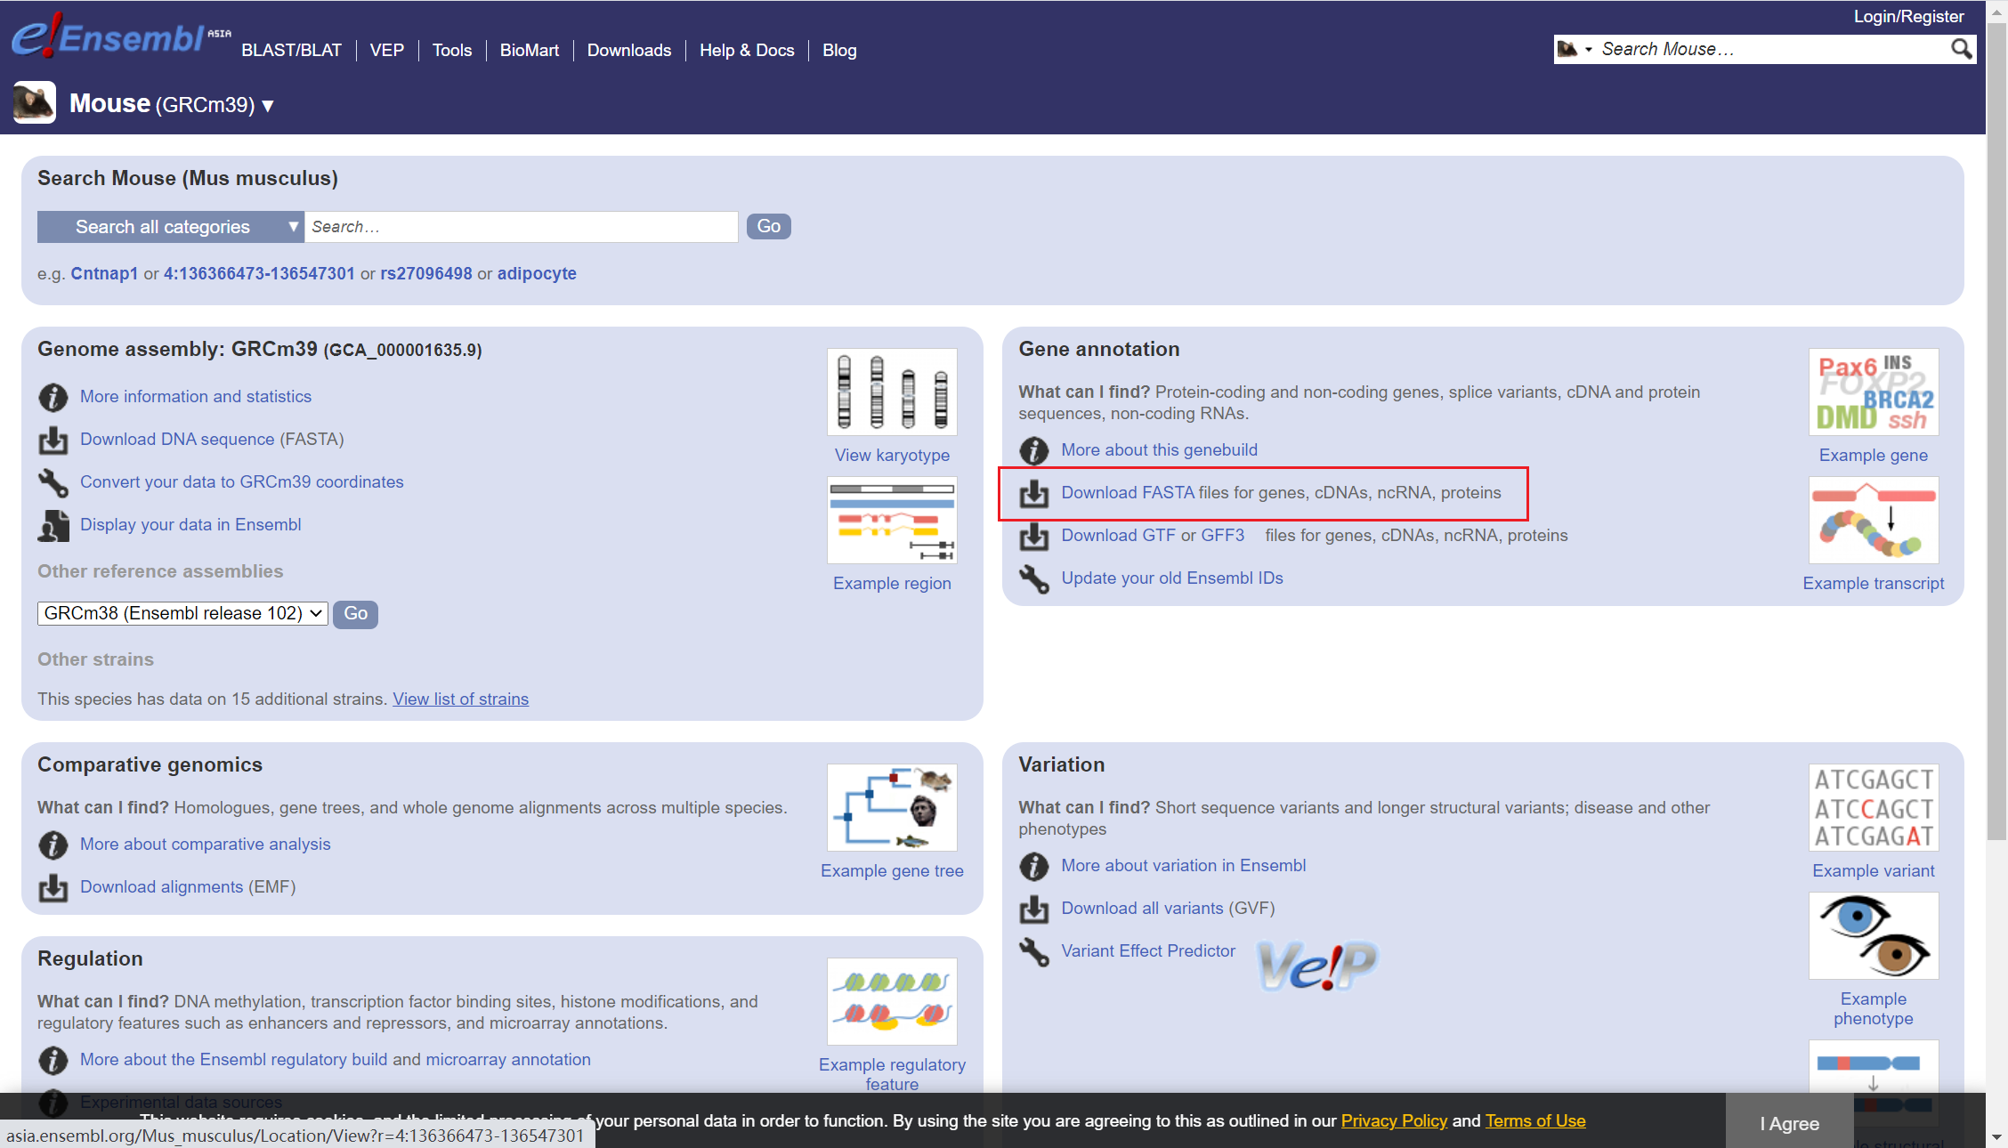Open the GRCm38 (Ensembl release 102) assembly dropdown
The height and width of the screenshot is (1148, 2008).
click(182, 613)
